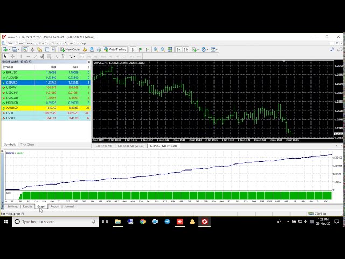Zoom in on the chart

156,50
